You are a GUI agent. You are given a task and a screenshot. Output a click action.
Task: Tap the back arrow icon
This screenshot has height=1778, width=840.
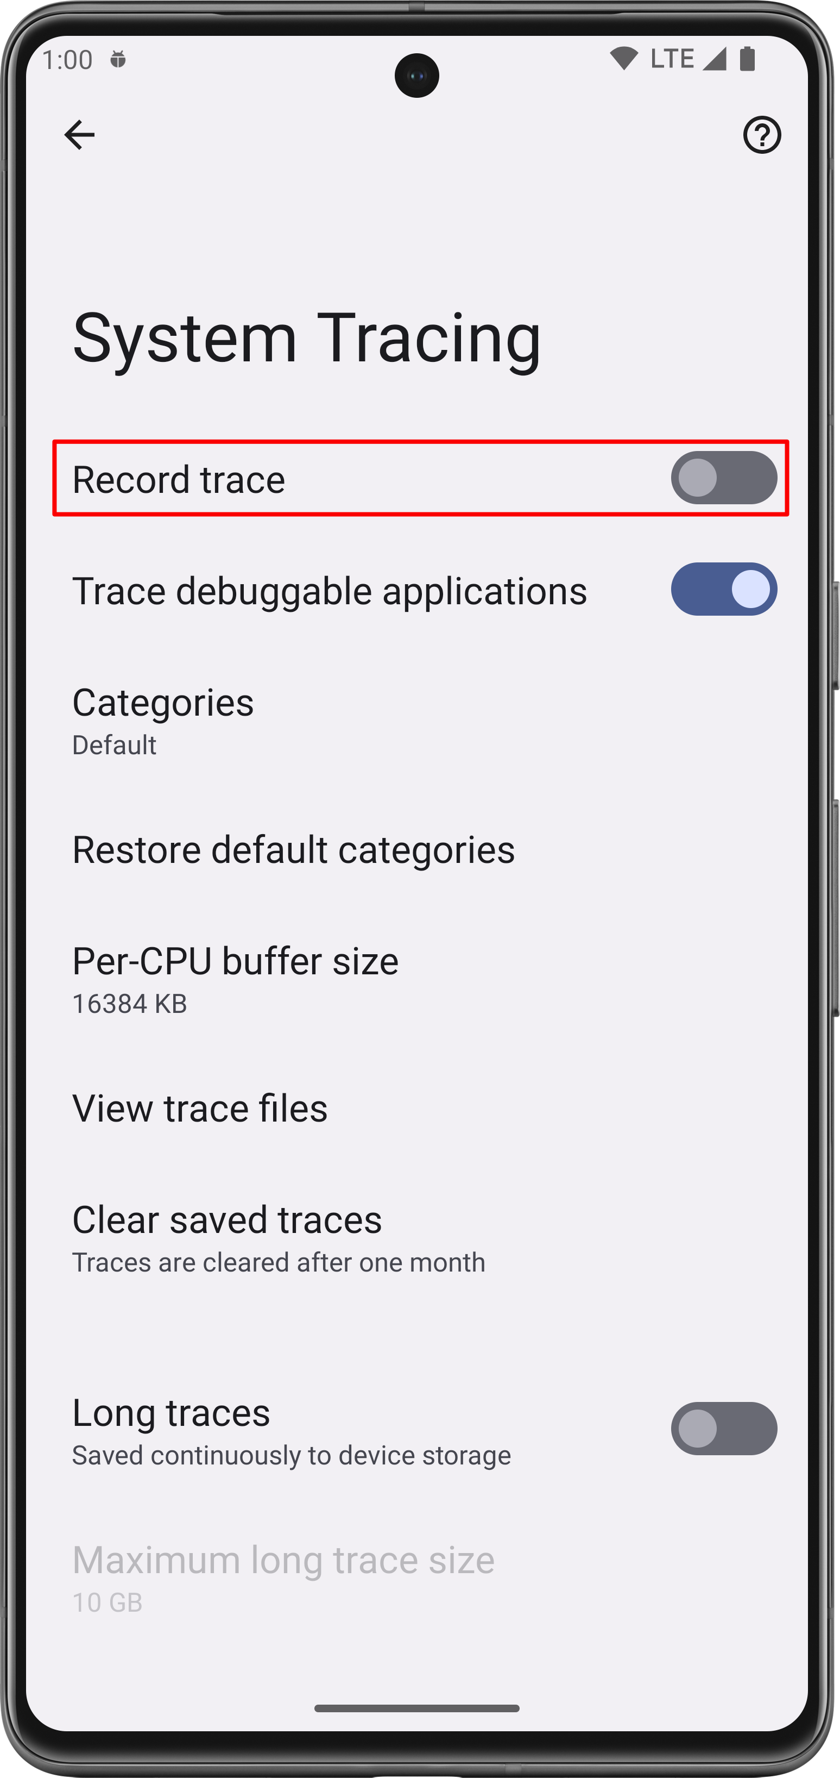tap(79, 134)
